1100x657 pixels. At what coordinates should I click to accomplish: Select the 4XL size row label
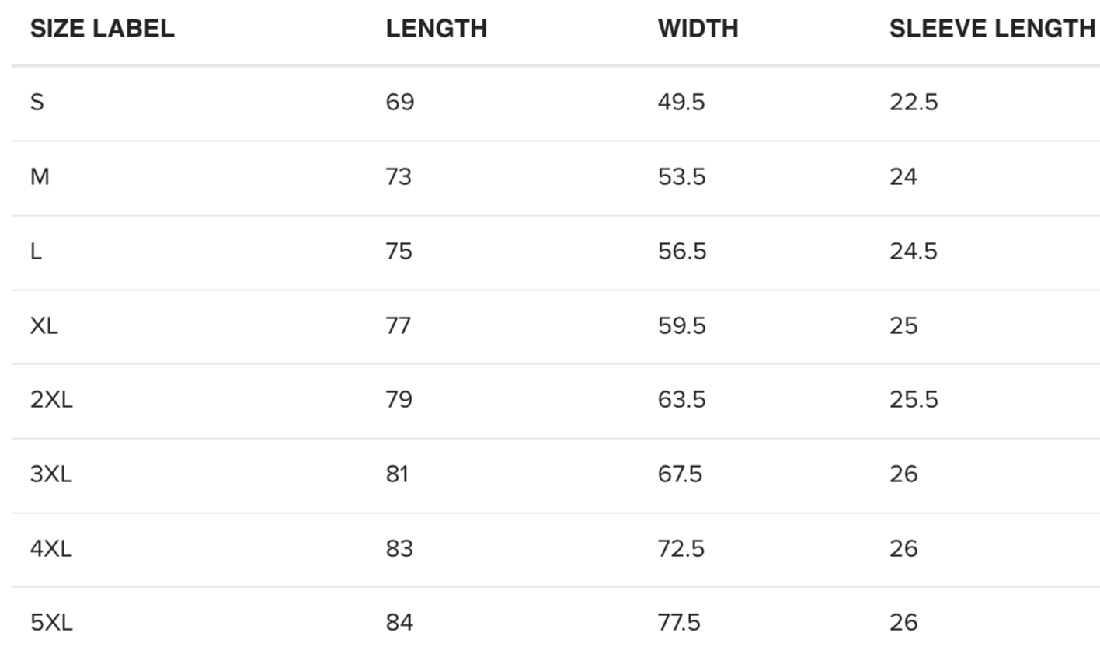[51, 548]
